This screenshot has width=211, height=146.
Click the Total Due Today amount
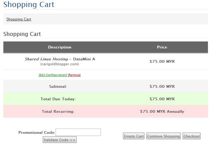162,99
